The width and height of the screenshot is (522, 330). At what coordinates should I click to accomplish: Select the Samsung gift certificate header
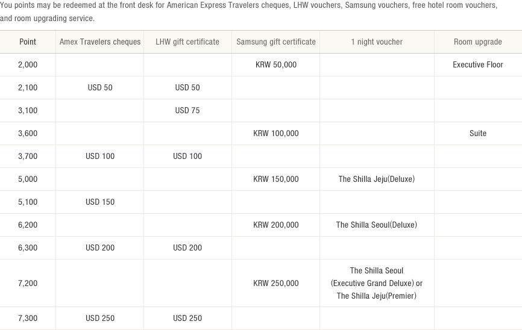tap(276, 42)
